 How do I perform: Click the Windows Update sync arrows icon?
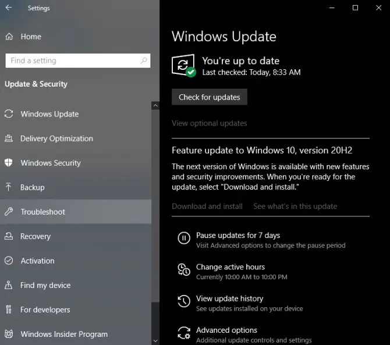click(x=9, y=114)
